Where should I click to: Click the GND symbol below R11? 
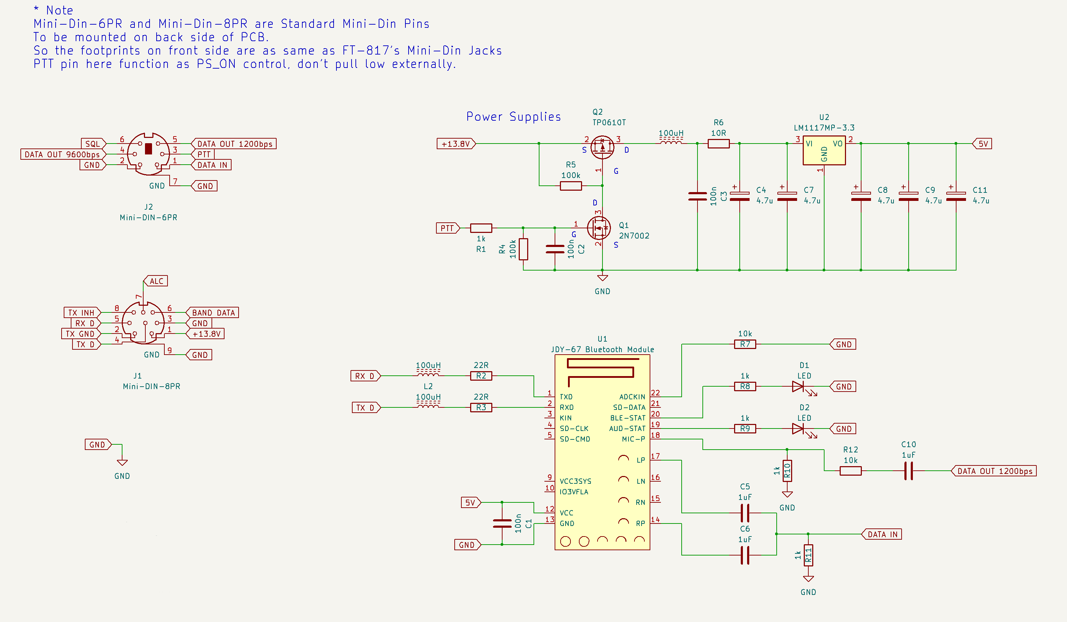(x=808, y=578)
